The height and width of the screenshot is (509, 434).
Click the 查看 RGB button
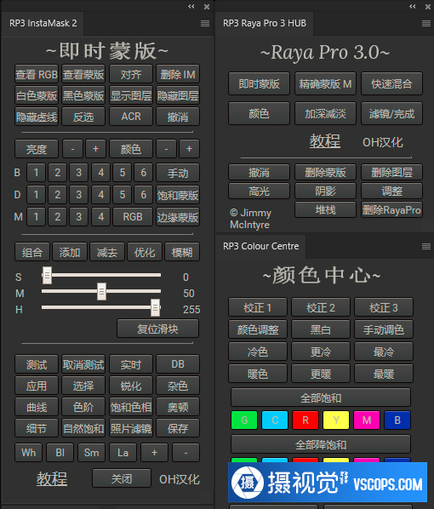37,74
